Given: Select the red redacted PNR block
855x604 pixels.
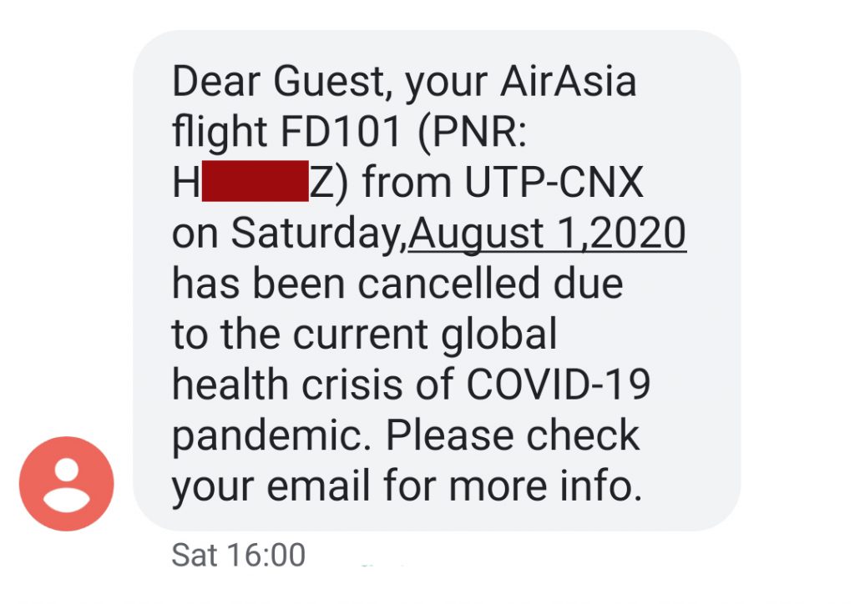Looking at the screenshot, I should [255, 181].
